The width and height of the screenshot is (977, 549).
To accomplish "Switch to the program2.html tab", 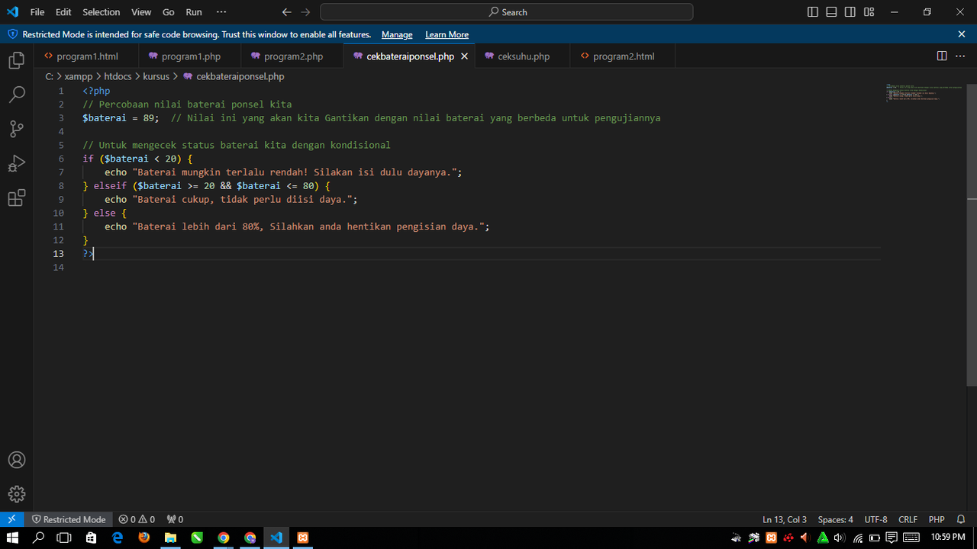I will pyautogui.click(x=623, y=56).
